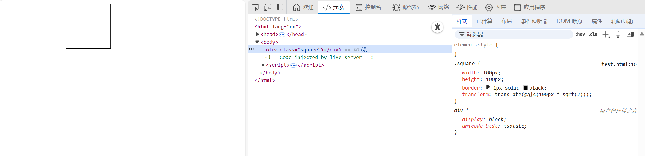Expand the script element node
645x156 pixels.
pyautogui.click(x=263, y=65)
